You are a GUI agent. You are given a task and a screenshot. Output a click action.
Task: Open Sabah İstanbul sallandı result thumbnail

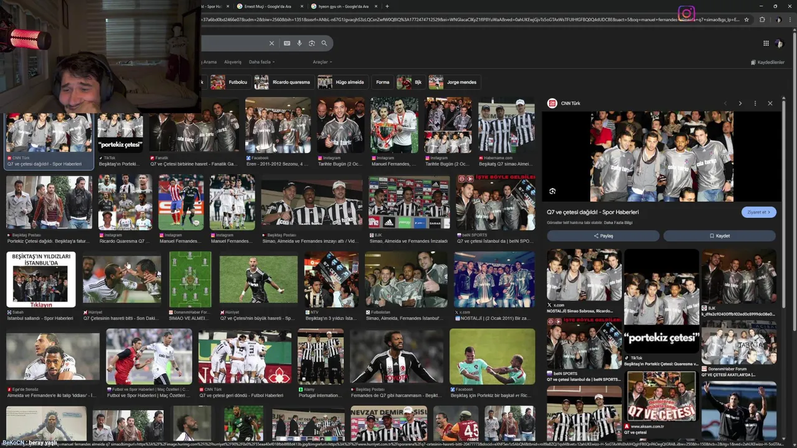[41, 280]
